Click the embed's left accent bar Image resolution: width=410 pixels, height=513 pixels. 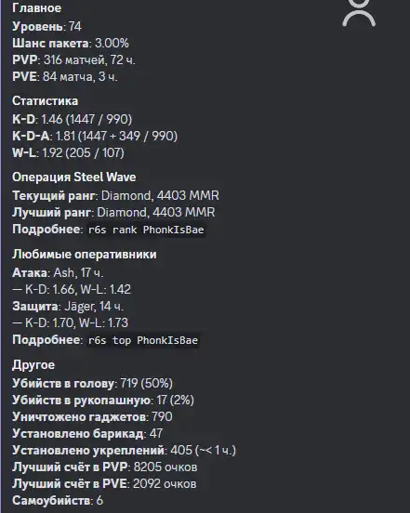pos(1,256)
